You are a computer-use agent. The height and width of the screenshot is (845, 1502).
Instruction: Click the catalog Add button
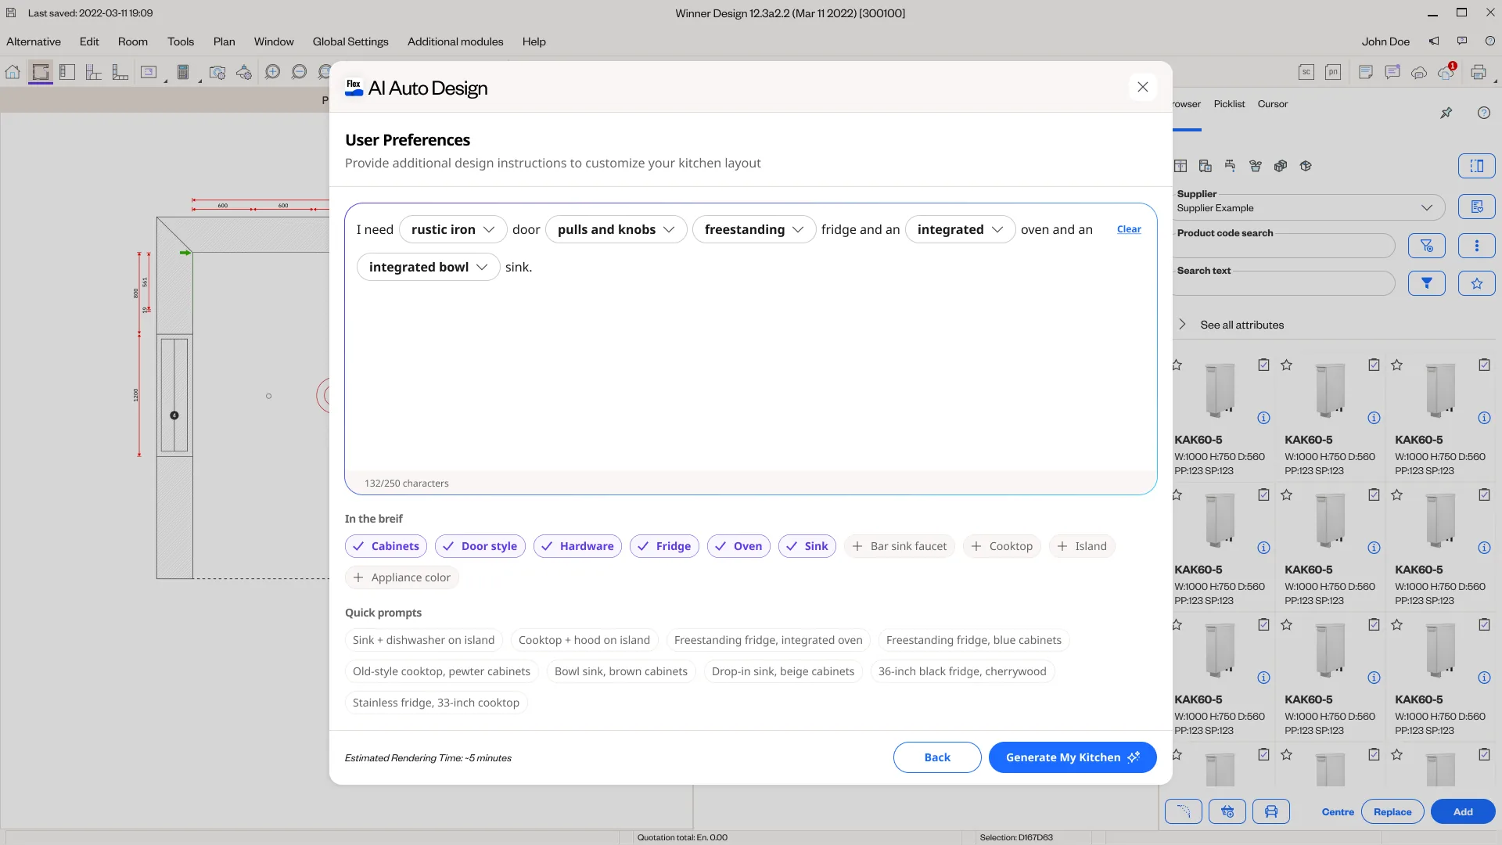[1463, 811]
